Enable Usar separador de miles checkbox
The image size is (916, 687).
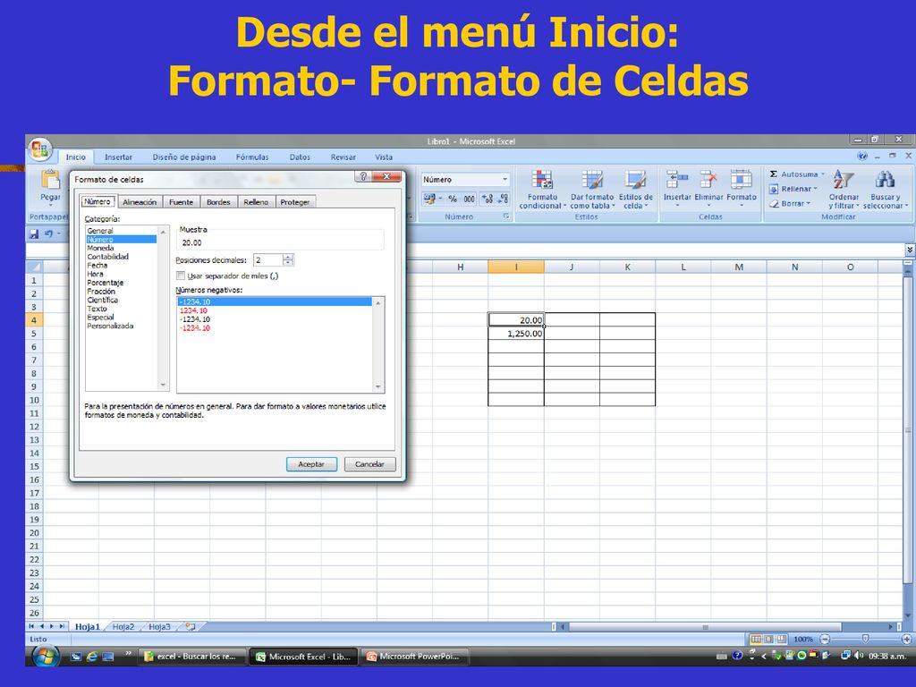tap(181, 276)
